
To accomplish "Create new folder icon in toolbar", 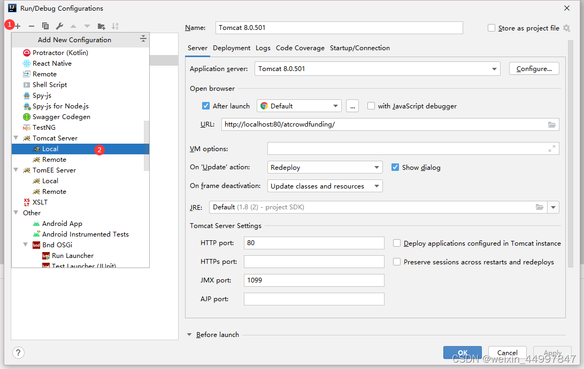I will coord(101,26).
